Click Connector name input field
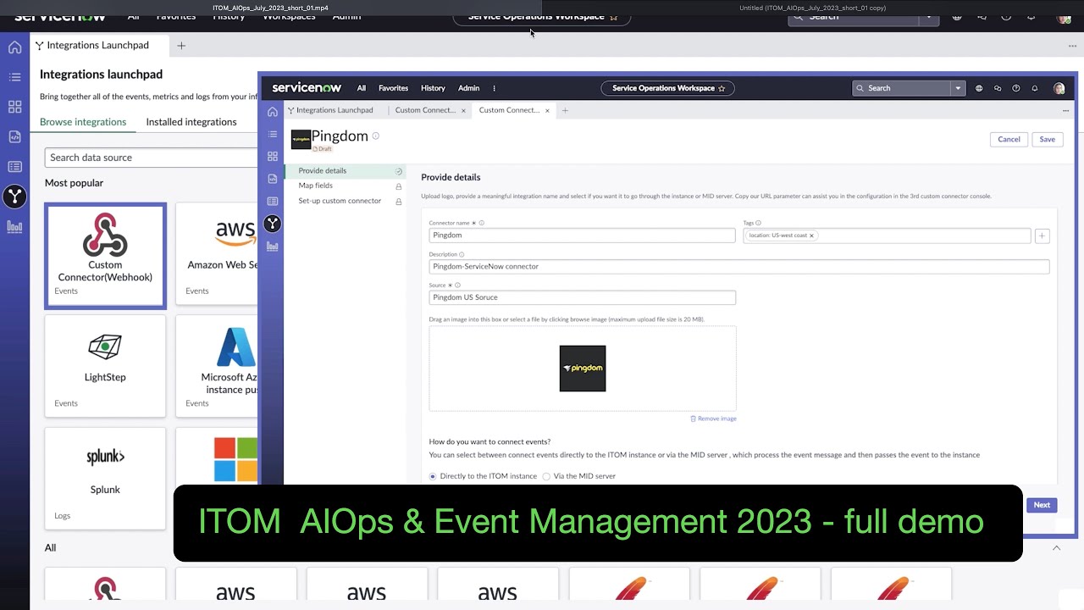1084x610 pixels. coord(582,236)
